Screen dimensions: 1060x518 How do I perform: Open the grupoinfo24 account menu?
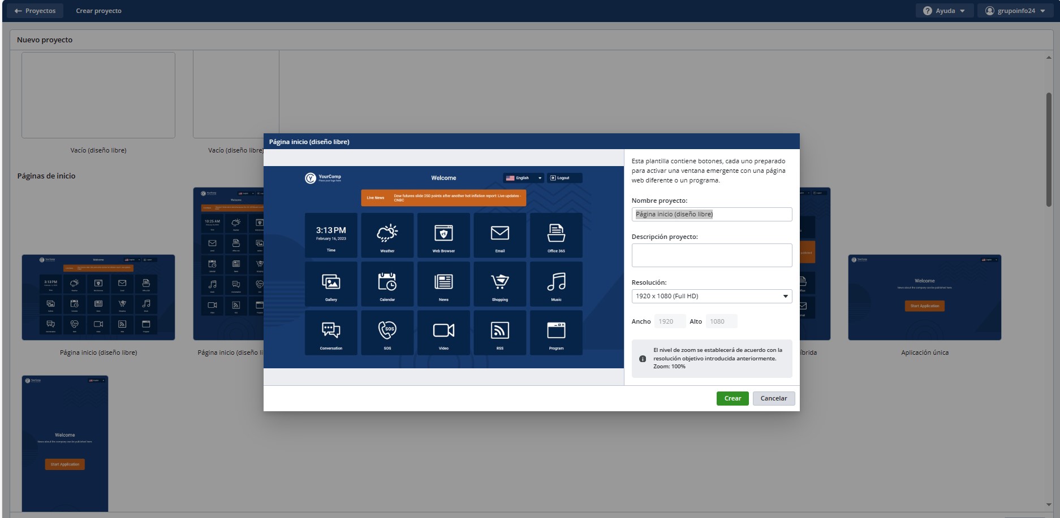pos(1015,11)
